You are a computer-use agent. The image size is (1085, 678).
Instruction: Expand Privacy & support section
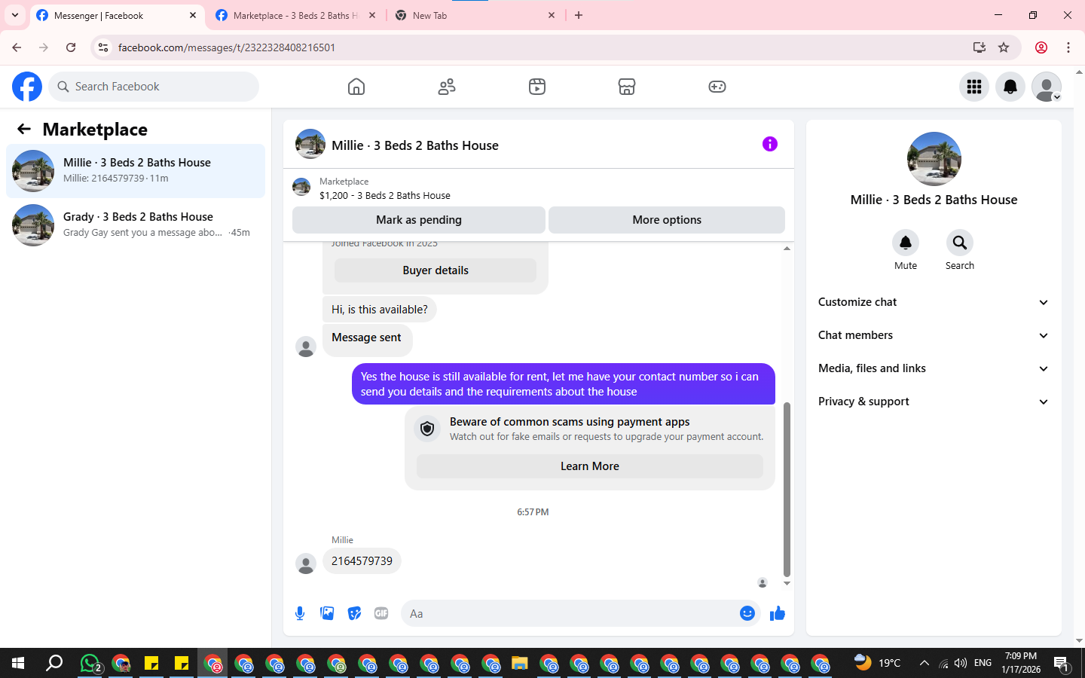point(934,402)
